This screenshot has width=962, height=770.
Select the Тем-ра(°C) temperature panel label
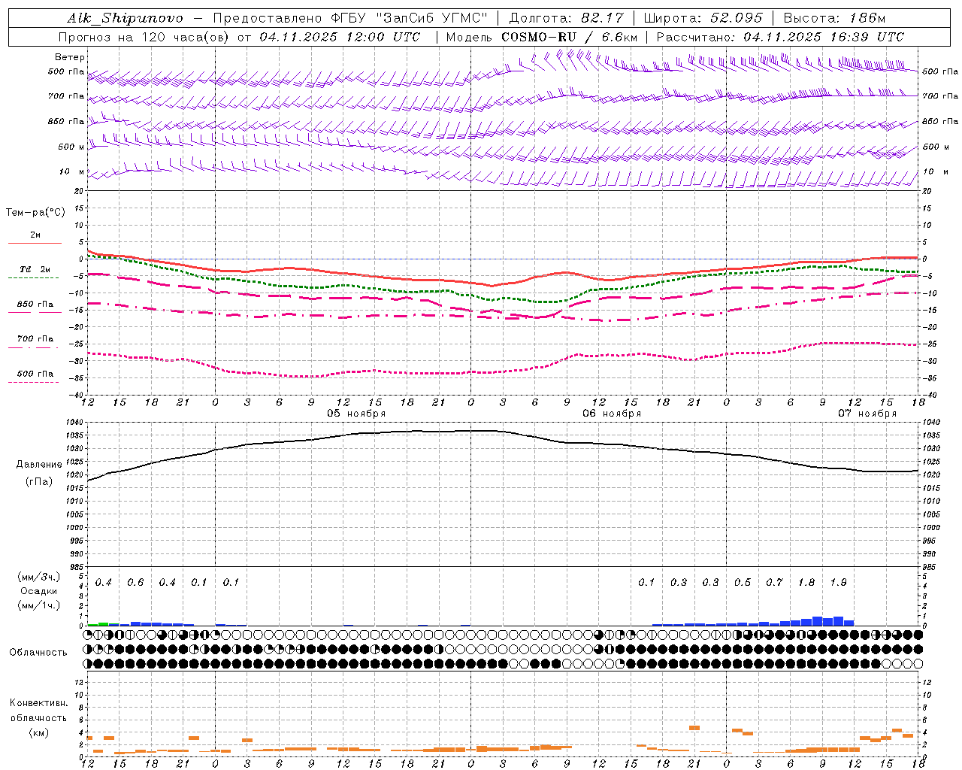36,213
